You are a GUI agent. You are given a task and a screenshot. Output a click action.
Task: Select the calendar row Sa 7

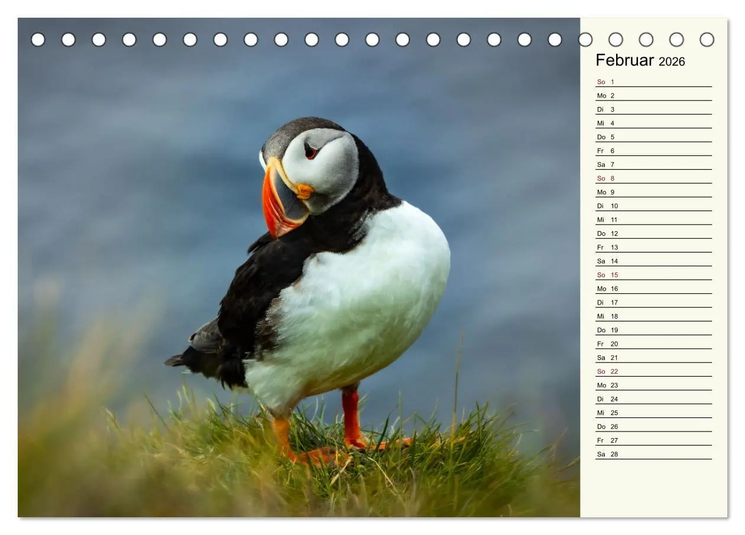653,164
